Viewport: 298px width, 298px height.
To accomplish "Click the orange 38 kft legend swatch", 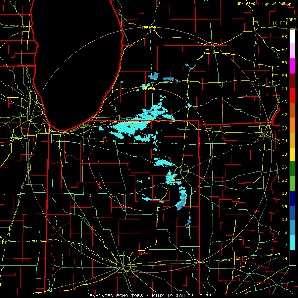I will [x=292, y=125].
